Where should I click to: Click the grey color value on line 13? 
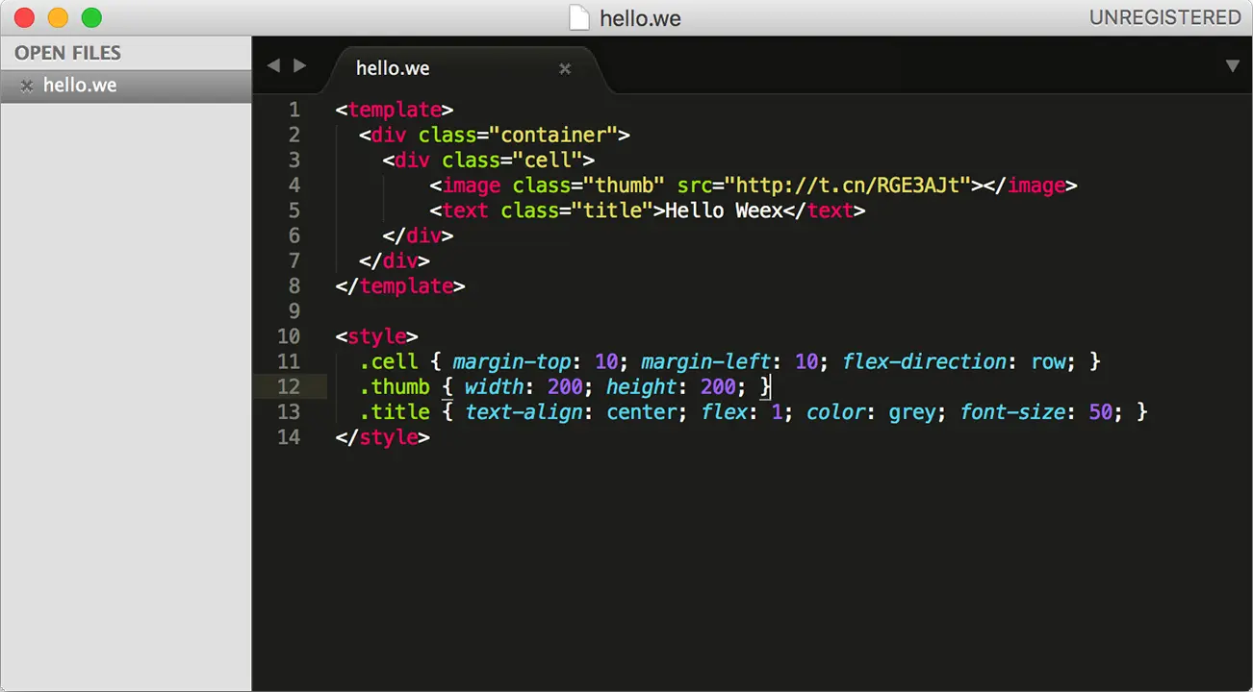(x=912, y=412)
